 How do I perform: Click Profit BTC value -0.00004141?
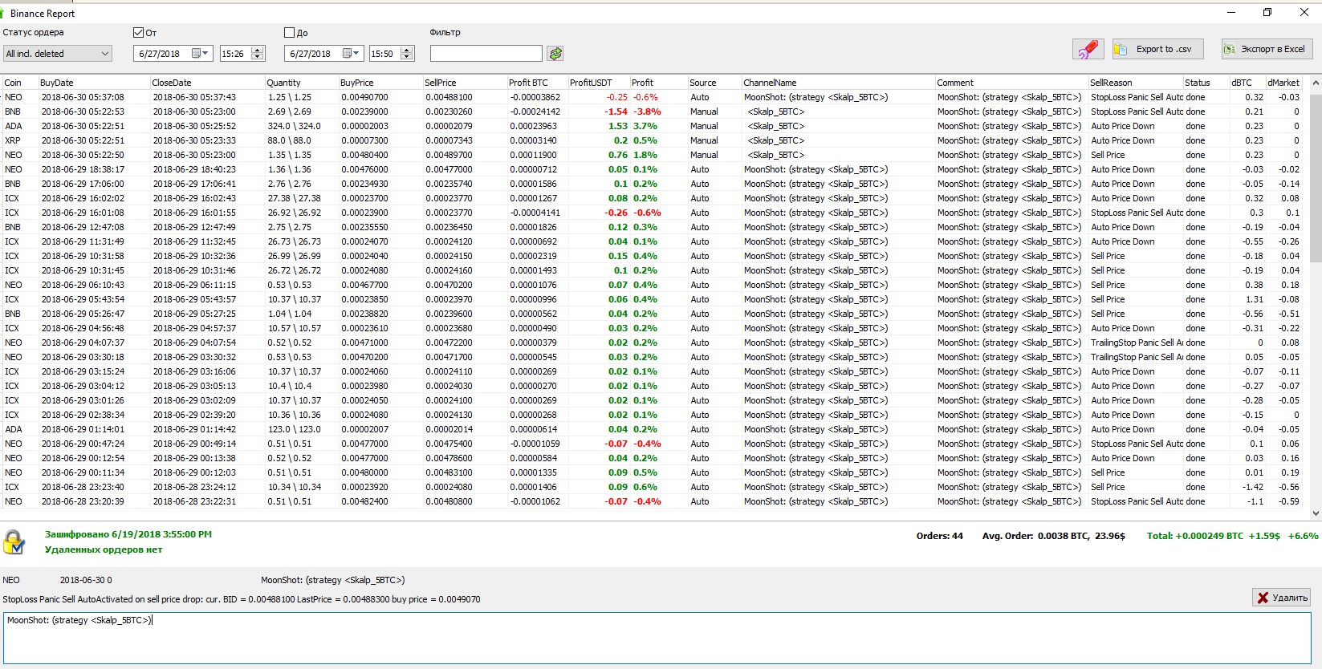(x=535, y=213)
